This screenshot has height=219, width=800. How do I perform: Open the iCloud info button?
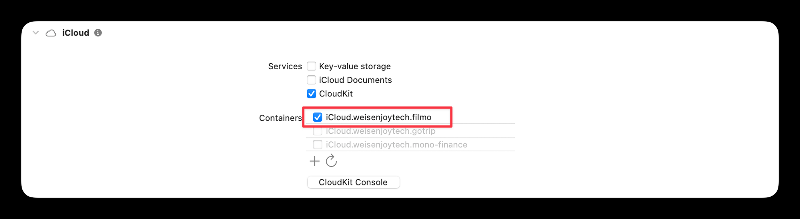coord(98,33)
